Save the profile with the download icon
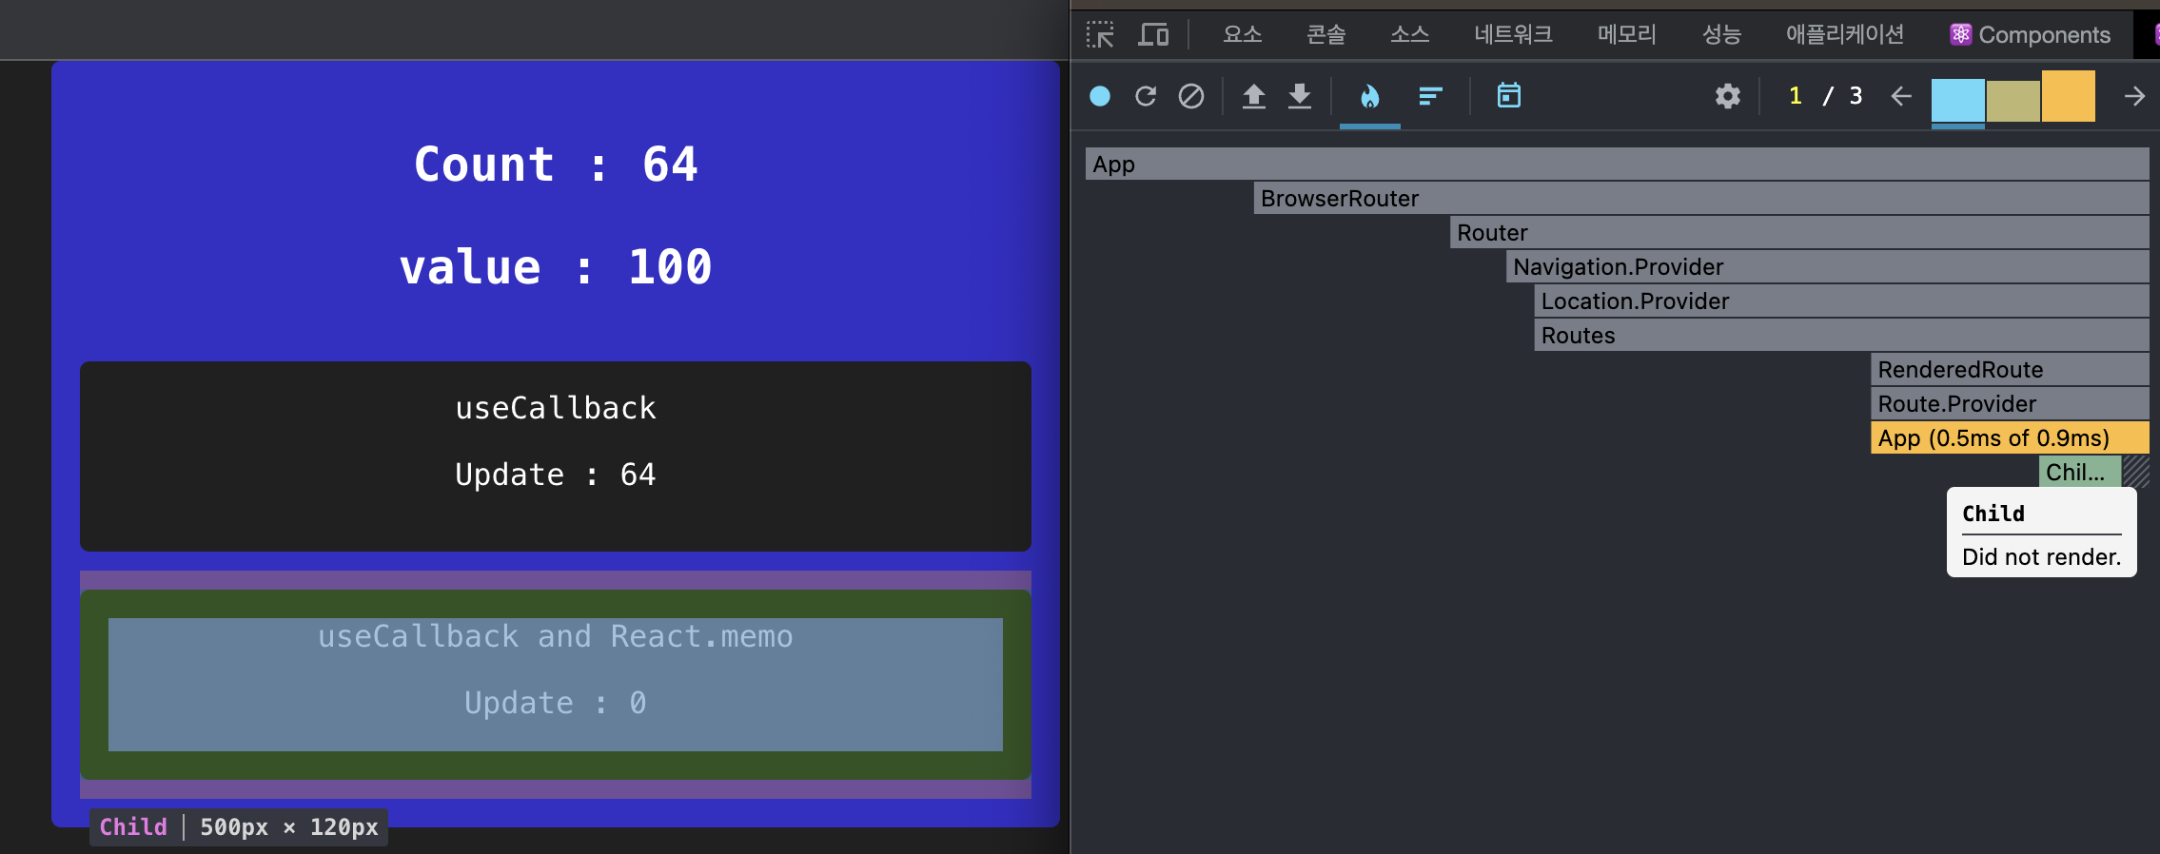 click(1300, 96)
